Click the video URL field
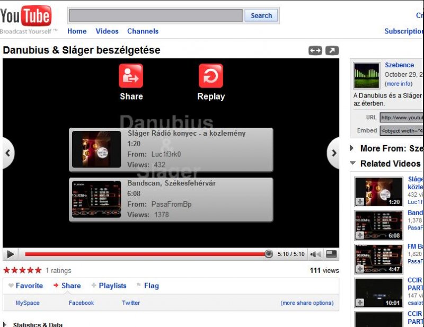 pos(402,118)
